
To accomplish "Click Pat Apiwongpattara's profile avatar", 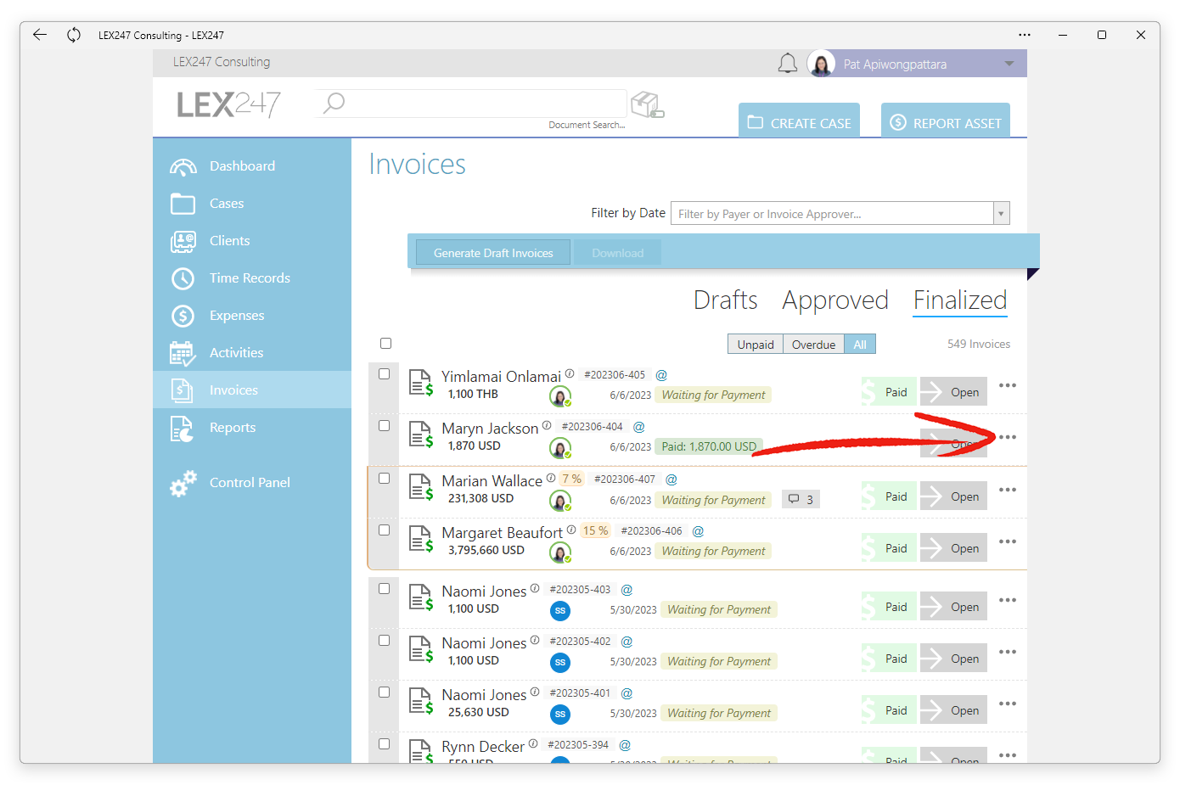I will [821, 64].
